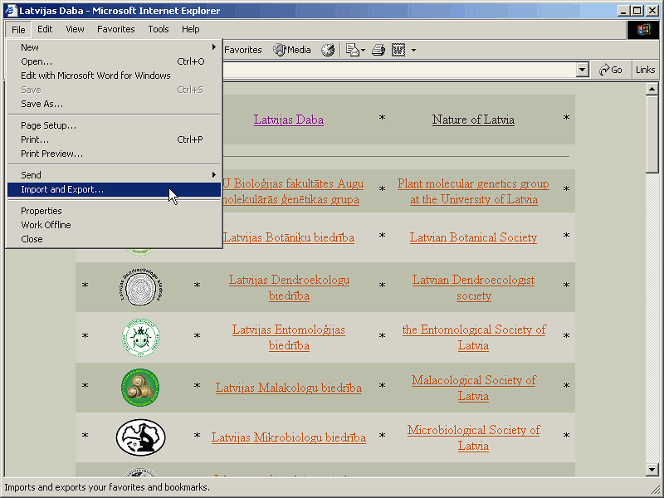Screen dimensions: 664x498
Task: Open the View menu
Action: [75, 29]
